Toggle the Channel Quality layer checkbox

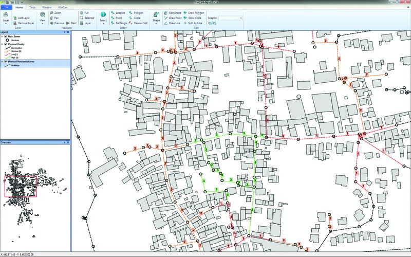pos(5,44)
